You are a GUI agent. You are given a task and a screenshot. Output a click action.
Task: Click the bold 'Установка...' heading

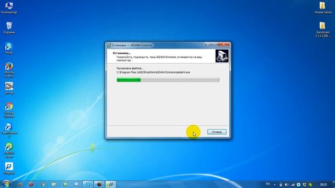pos(121,53)
